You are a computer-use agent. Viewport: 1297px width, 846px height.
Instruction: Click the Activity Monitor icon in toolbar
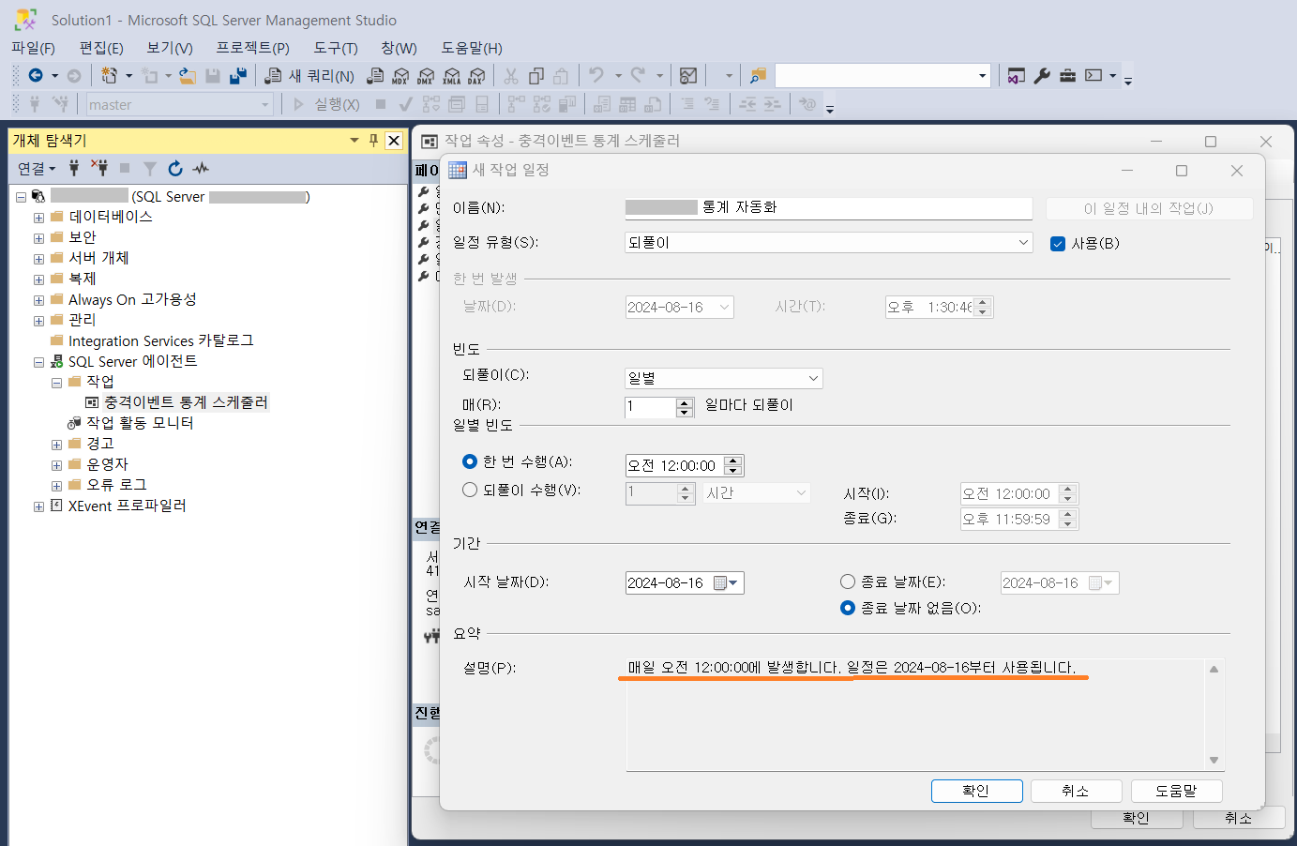(688, 76)
